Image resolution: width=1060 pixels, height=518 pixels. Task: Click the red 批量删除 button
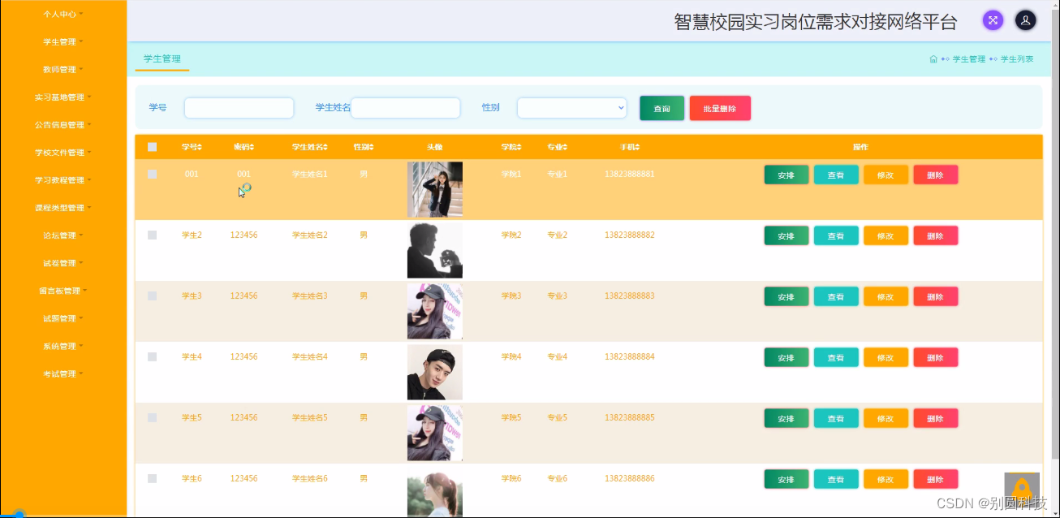pyautogui.click(x=720, y=107)
